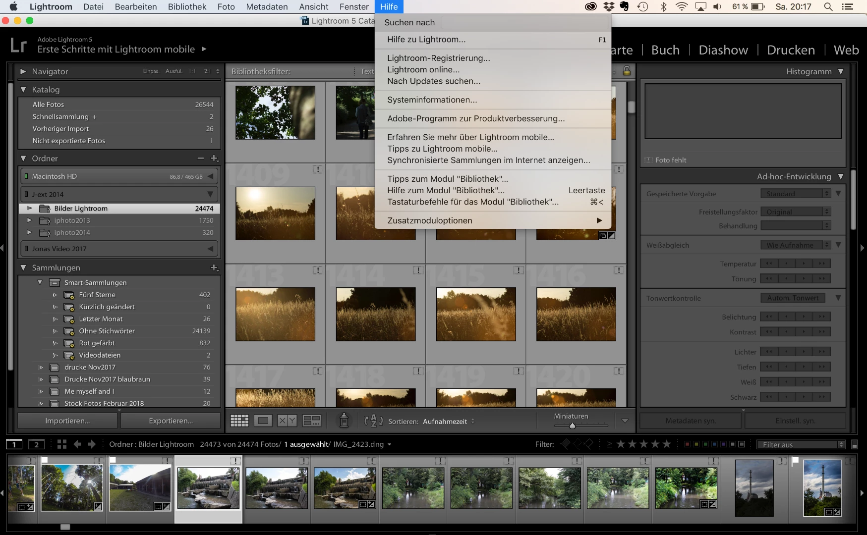Add a collection with Sammlungen plus icon
This screenshot has height=535, width=867.
click(x=214, y=267)
